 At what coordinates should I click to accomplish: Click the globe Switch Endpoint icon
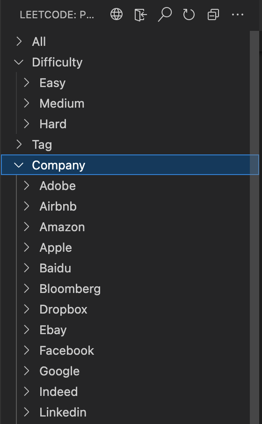point(116,15)
